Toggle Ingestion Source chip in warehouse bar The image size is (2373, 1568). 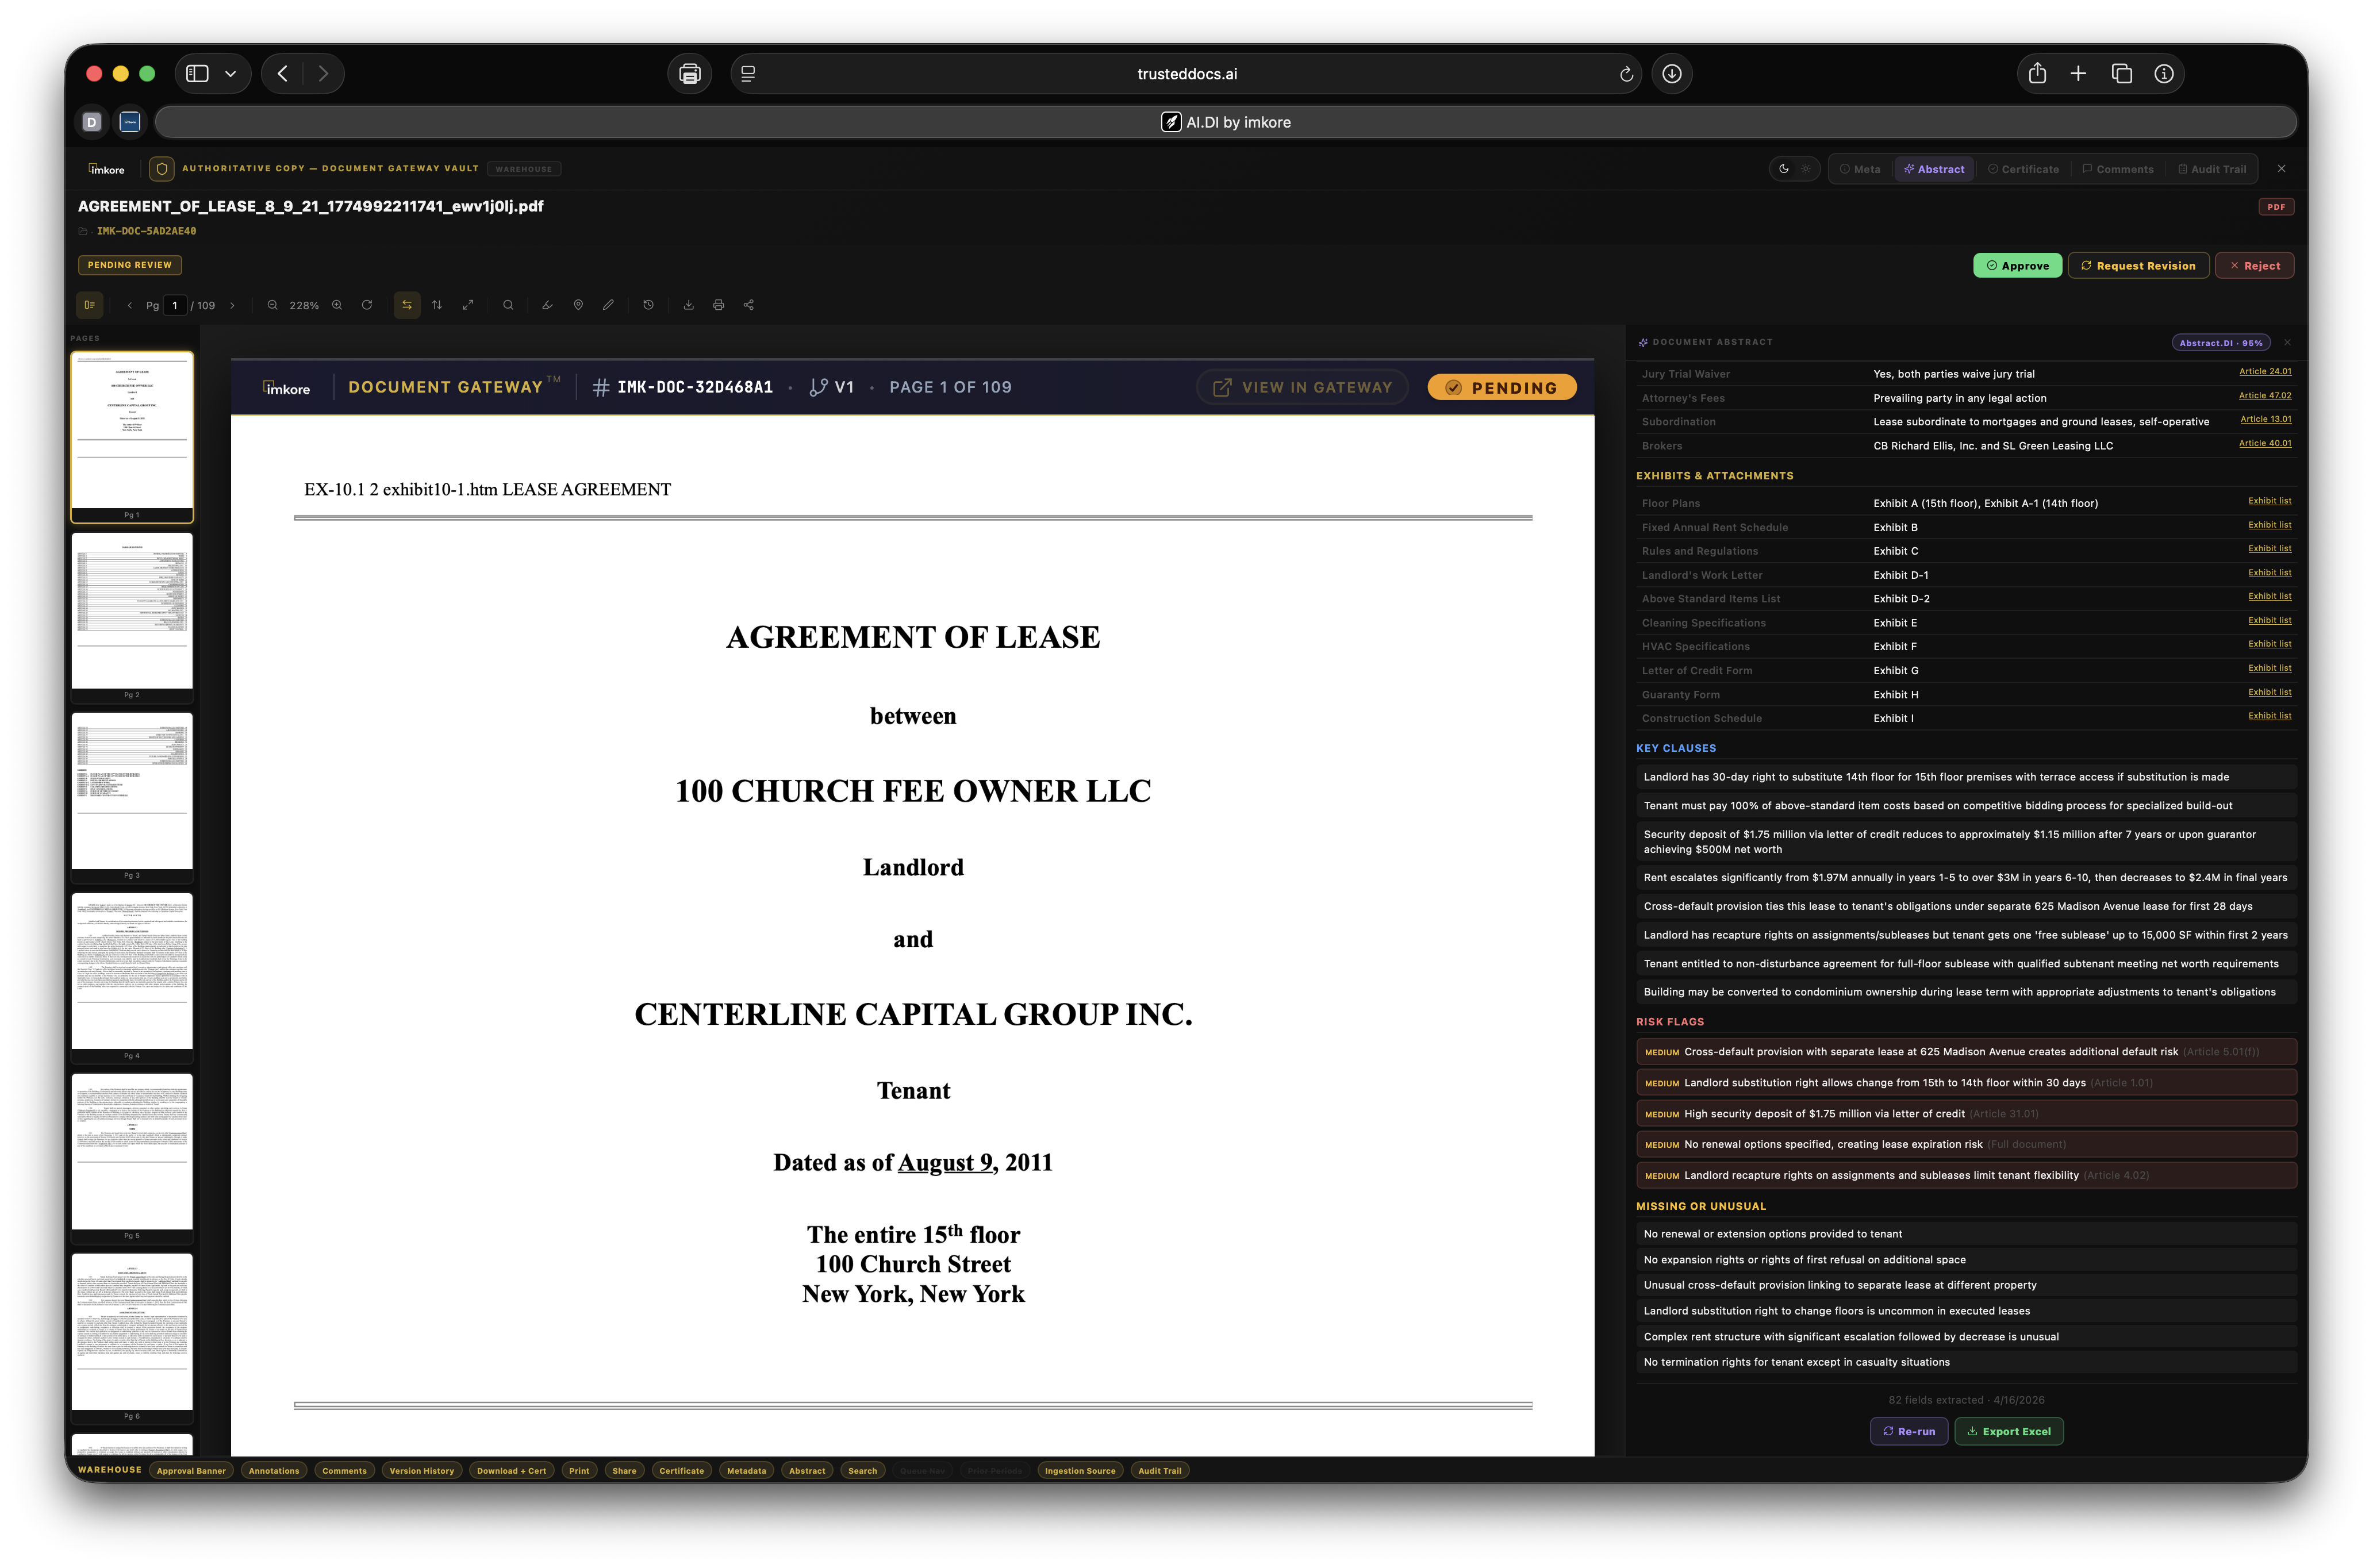1079,1470
